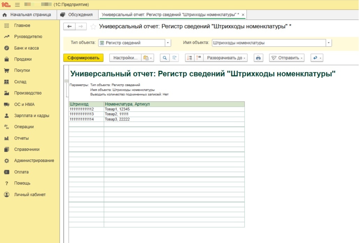Click the 1C logo icon
Screen dimensions: 359x243
[x=6, y=5]
